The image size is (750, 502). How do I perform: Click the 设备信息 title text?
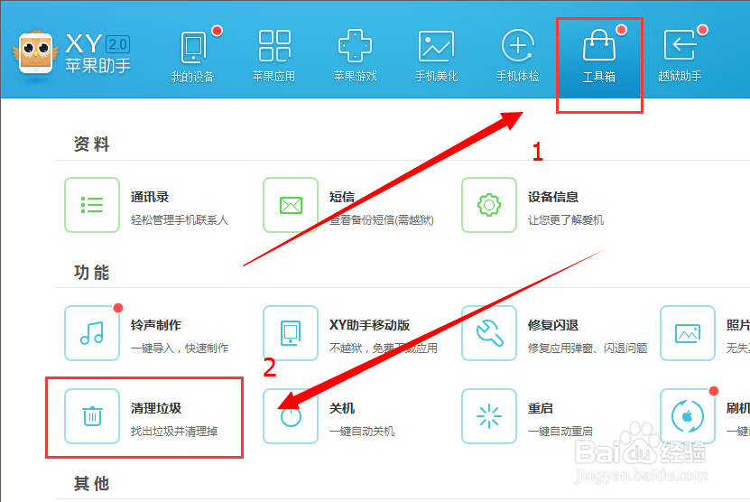(x=553, y=197)
